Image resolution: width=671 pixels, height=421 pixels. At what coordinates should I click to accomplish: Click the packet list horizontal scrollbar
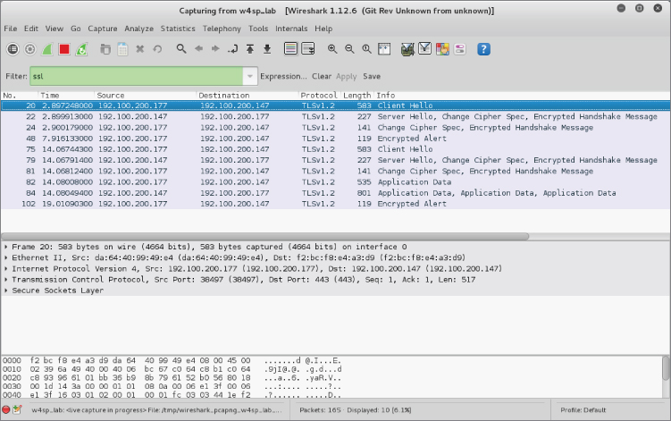tap(265, 236)
